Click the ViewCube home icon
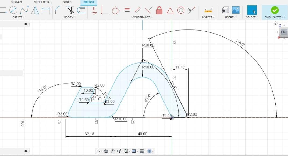Viewport: 288px width, 156px height. [x=276, y=23]
